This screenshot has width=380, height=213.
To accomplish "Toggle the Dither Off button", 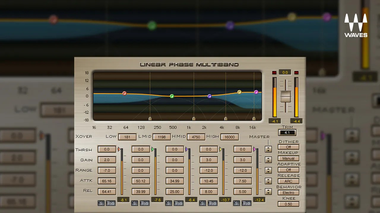I will point(288,147).
